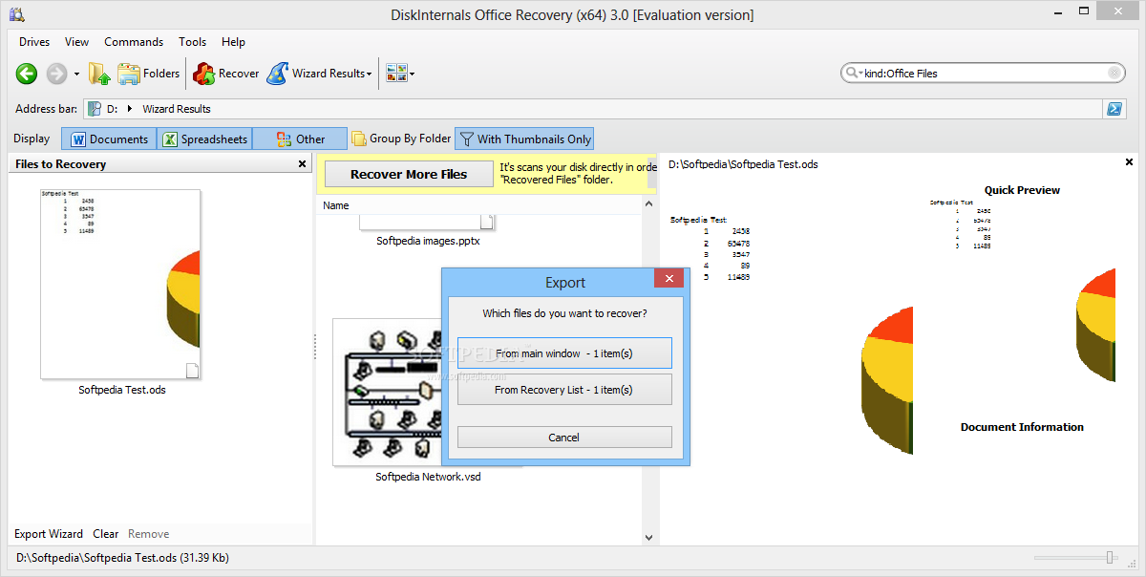The width and height of the screenshot is (1146, 577).
Task: Toggle the Documents display filter
Action: pos(109,139)
